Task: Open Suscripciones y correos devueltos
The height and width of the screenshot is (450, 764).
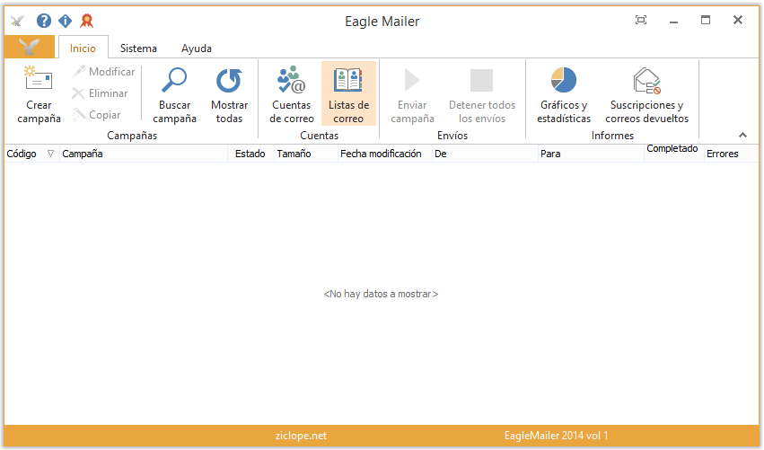Action: click(x=646, y=94)
